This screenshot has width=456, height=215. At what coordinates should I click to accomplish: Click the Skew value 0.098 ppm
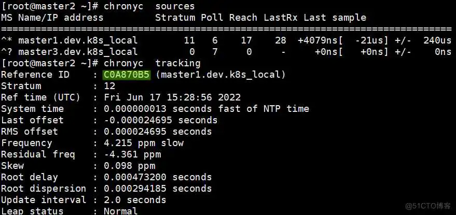(x=129, y=166)
